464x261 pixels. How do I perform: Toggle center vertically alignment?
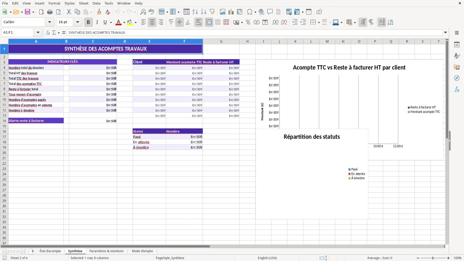(179, 22)
